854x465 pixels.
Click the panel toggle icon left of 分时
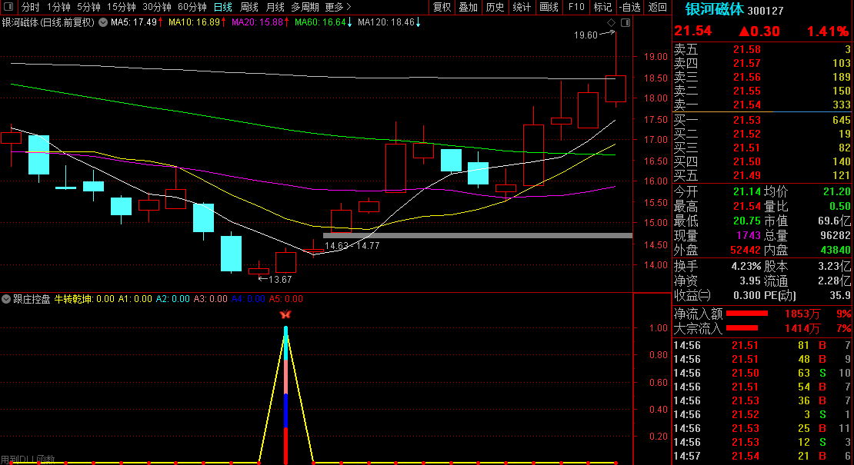coord(8,7)
